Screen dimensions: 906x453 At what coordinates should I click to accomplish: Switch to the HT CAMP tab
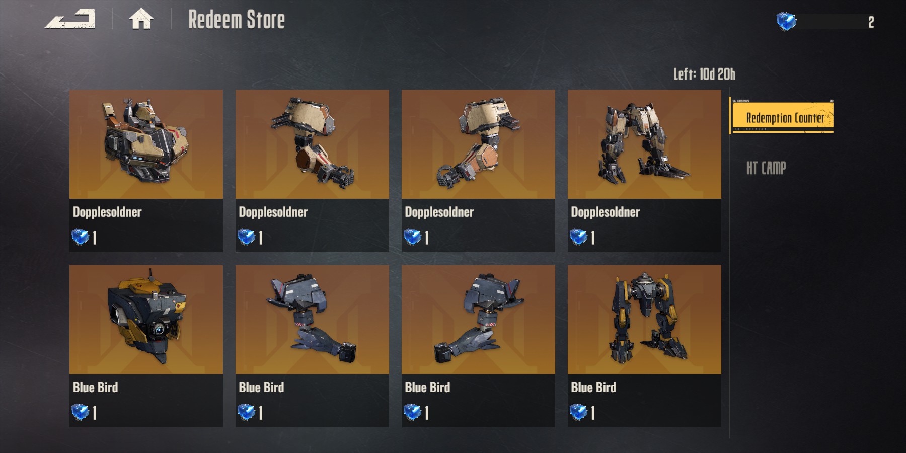click(766, 168)
